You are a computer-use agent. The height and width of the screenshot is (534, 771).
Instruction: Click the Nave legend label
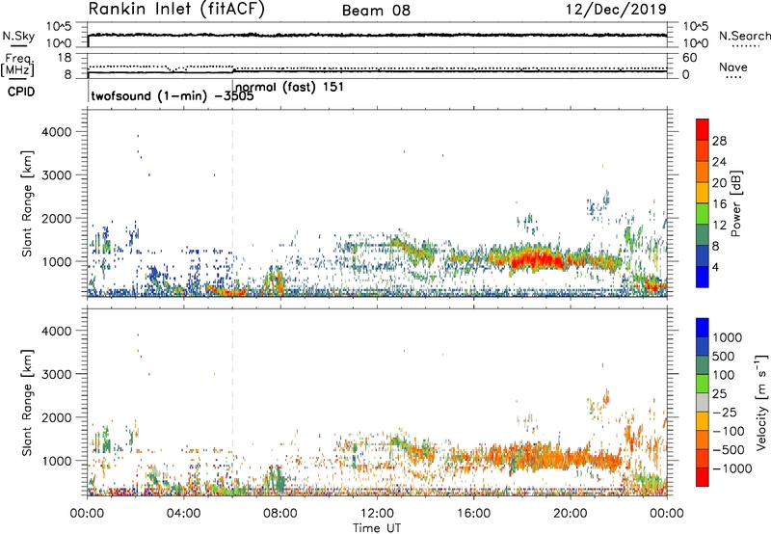[x=733, y=67]
